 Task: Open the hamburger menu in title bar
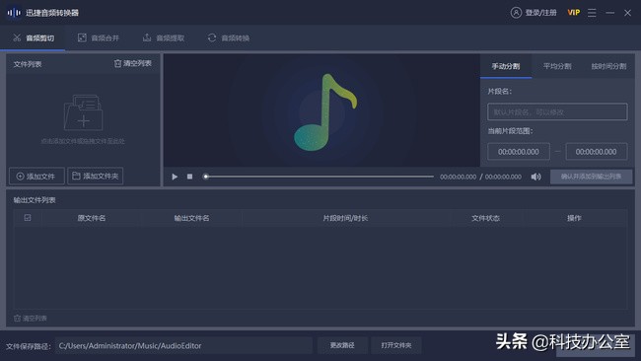pos(592,13)
